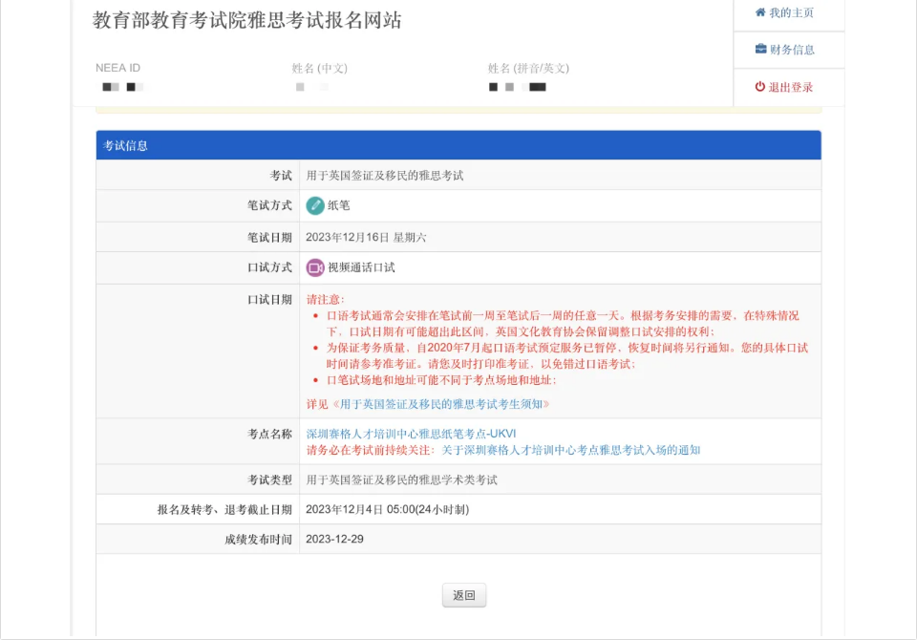
Task: Click the 纸笔 text in the 笔试方式 row
Action: tap(338, 205)
